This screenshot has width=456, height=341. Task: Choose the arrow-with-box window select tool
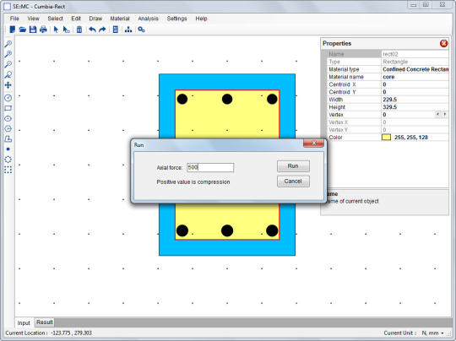pos(67,30)
